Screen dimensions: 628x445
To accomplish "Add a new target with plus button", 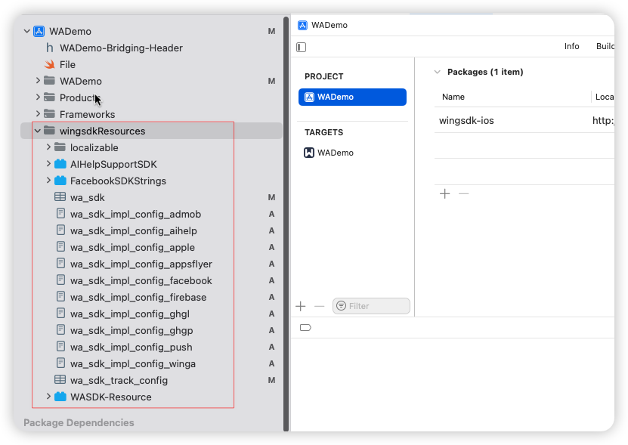I will (x=300, y=307).
